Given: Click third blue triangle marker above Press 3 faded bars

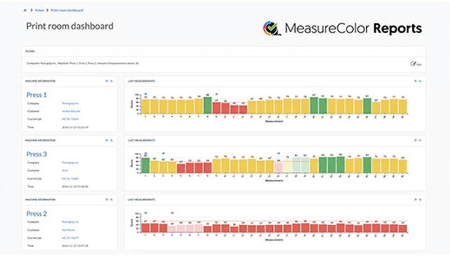Looking at the screenshot, I should 278,153.
